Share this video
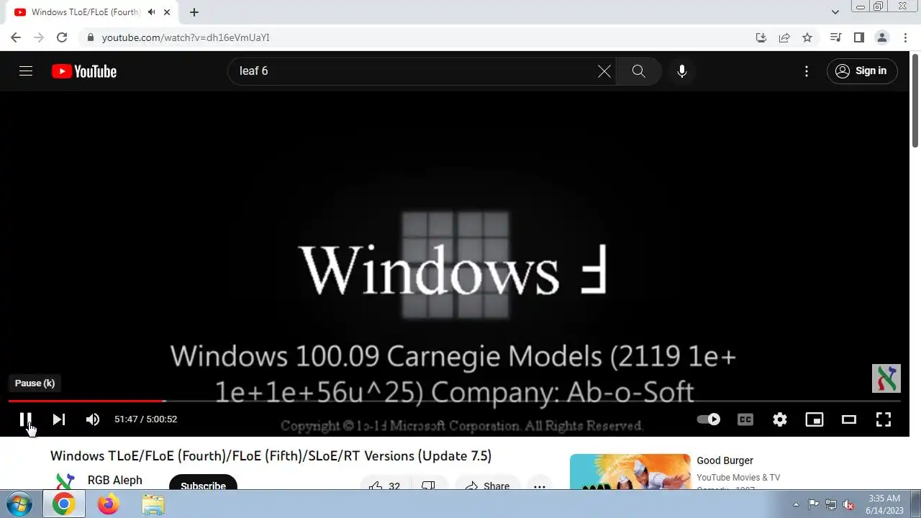 tap(487, 483)
